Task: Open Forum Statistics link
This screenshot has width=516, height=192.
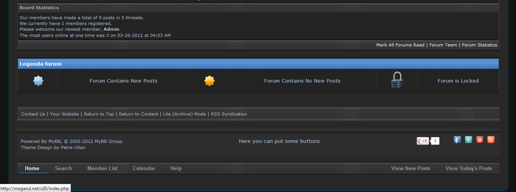Action: point(479,45)
